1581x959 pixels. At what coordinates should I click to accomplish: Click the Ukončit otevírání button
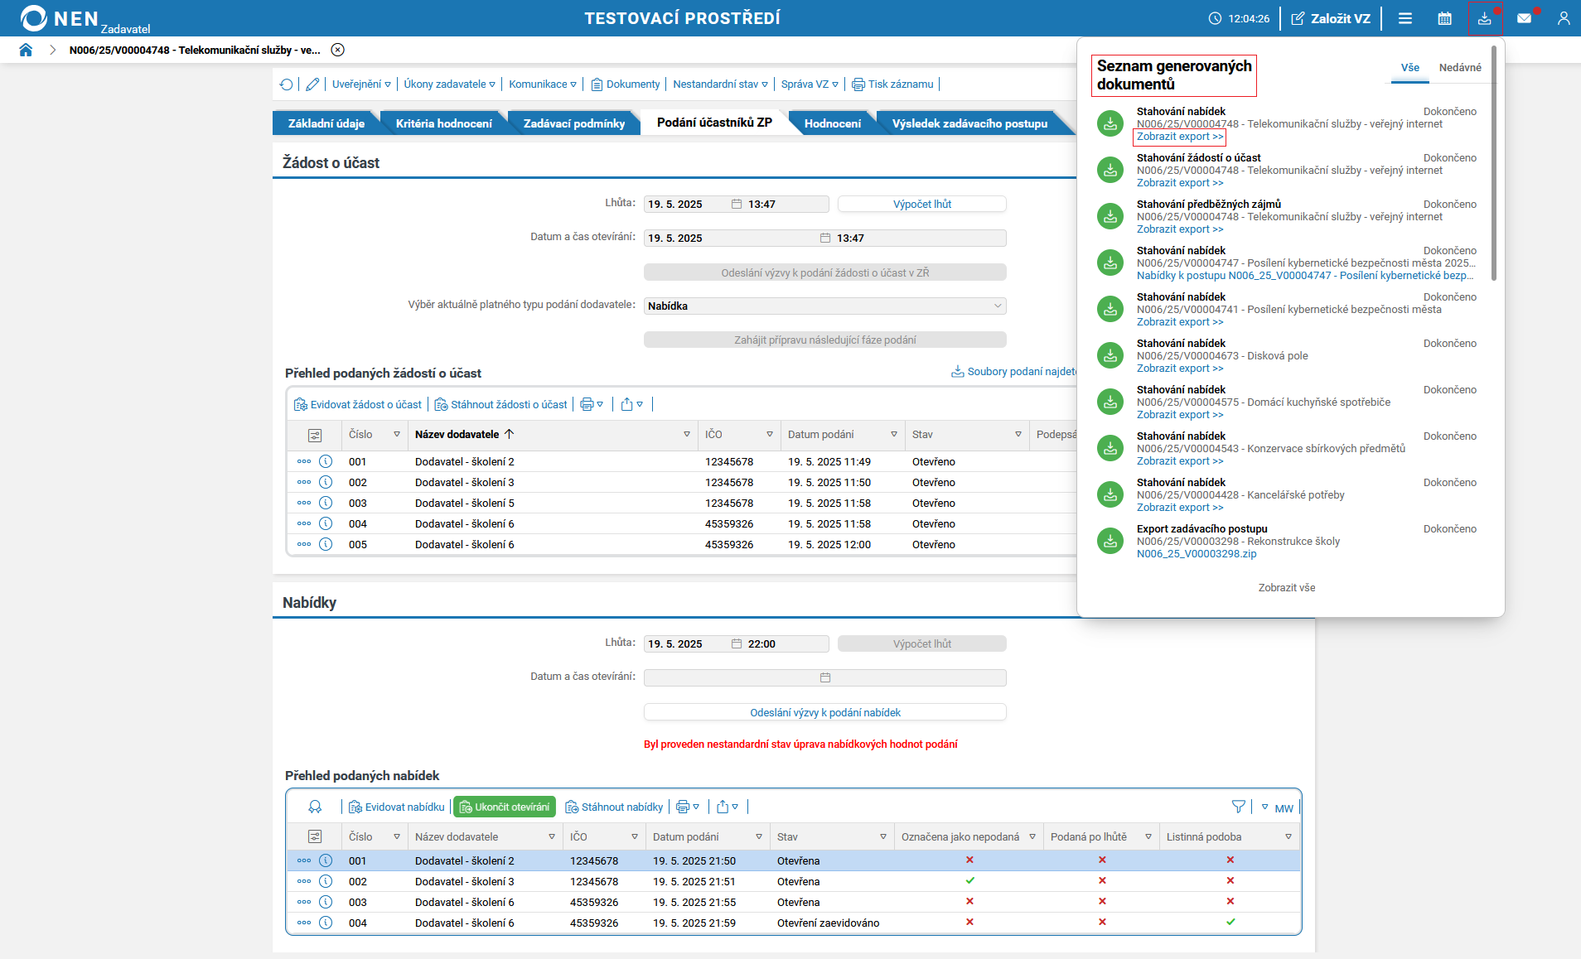[505, 807]
